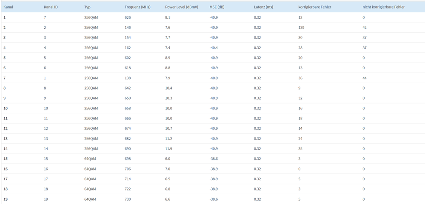Screen dimensions: 425x204
Task: Select the 10.4 power level value
Action: click(168, 88)
